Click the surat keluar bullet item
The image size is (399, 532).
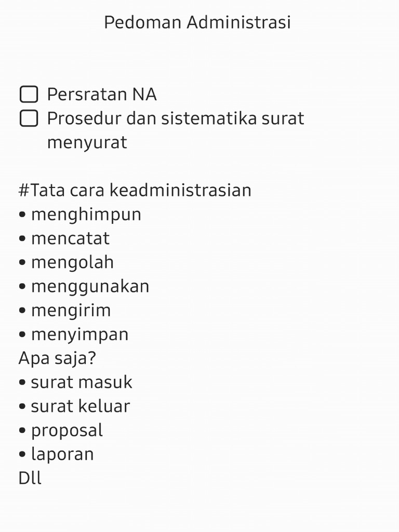coord(74,406)
